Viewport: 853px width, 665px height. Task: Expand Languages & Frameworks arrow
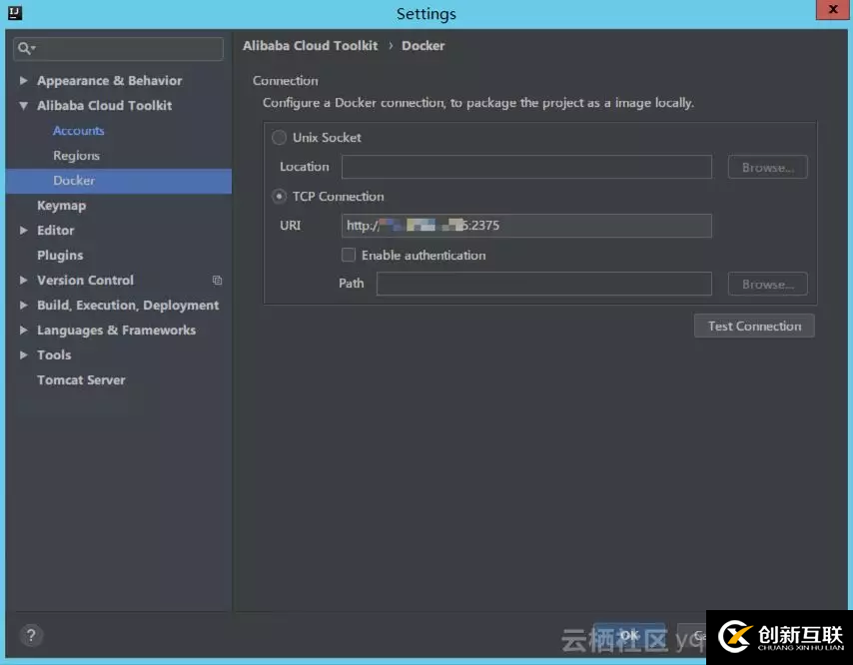pos(23,331)
